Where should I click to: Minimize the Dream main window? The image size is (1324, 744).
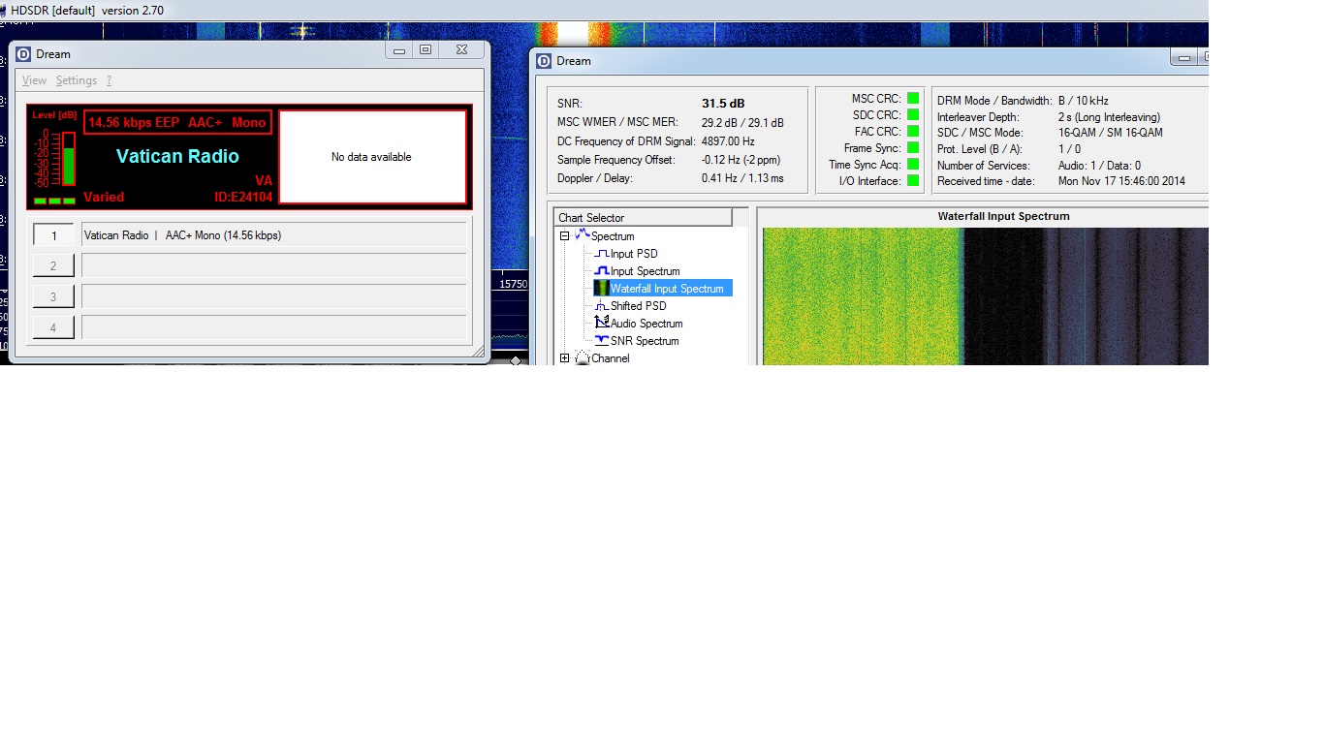pos(399,50)
